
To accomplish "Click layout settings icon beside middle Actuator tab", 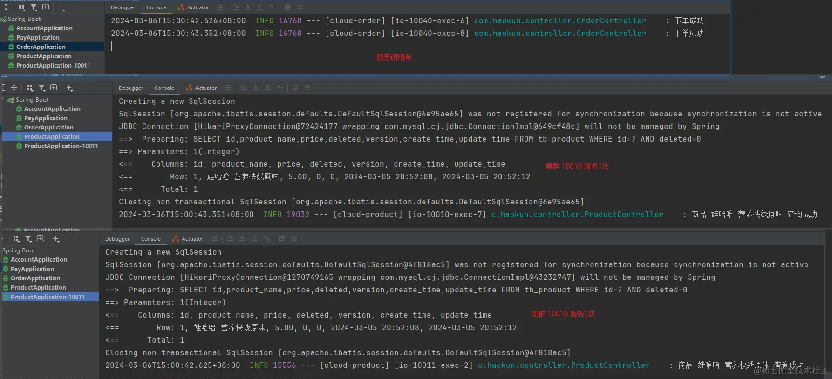I will click(x=228, y=88).
